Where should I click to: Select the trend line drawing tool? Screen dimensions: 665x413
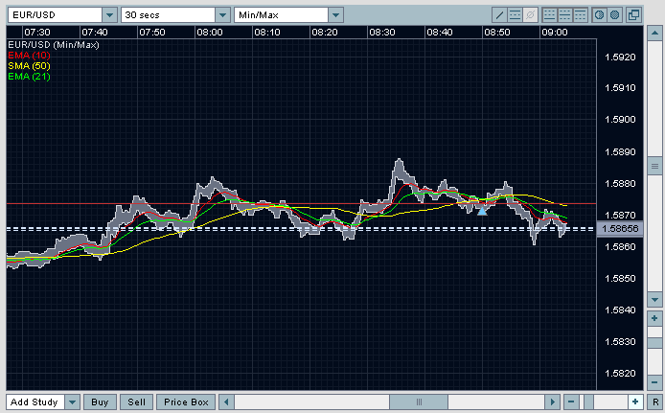[x=499, y=15]
